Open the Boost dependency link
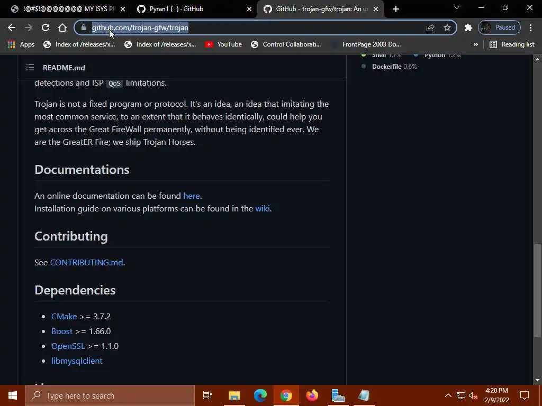 tap(62, 331)
